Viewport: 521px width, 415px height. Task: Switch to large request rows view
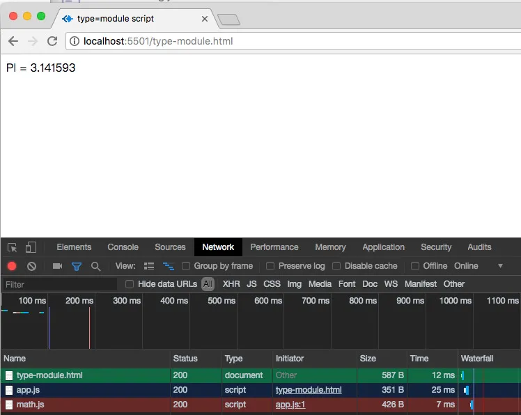tap(149, 266)
